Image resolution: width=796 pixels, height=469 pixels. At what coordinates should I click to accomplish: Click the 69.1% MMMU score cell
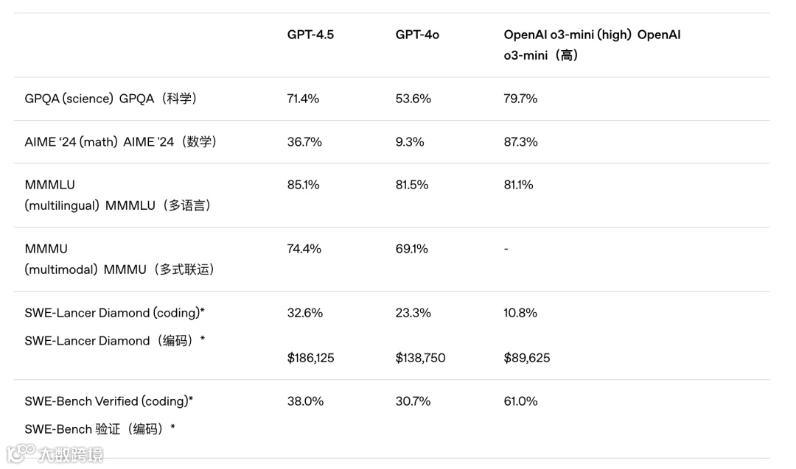pyautogui.click(x=412, y=249)
